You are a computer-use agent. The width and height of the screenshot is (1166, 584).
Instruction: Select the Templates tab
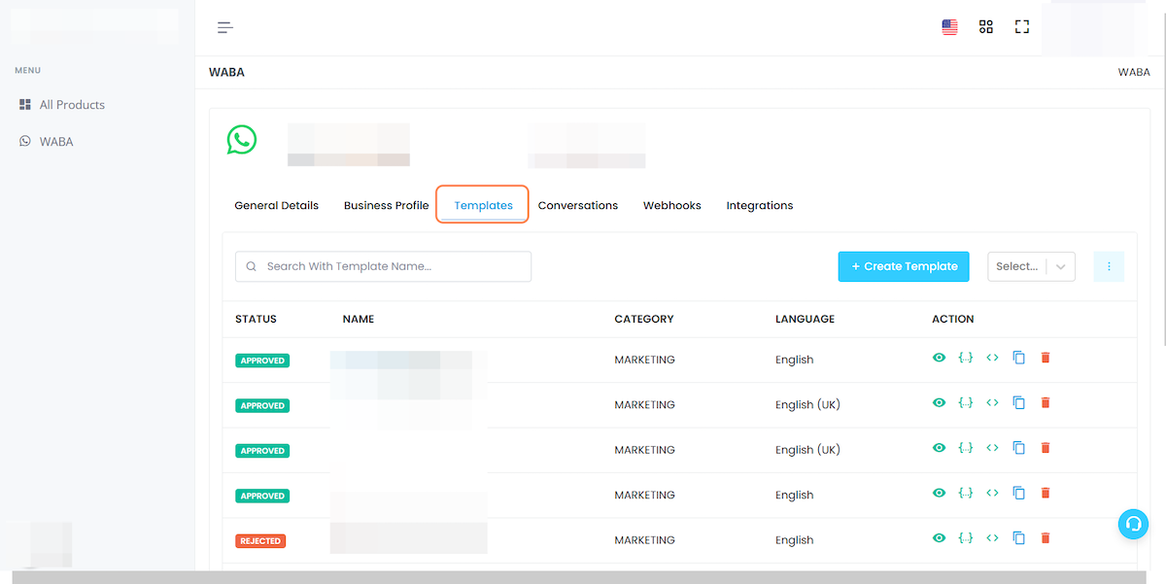(x=483, y=205)
